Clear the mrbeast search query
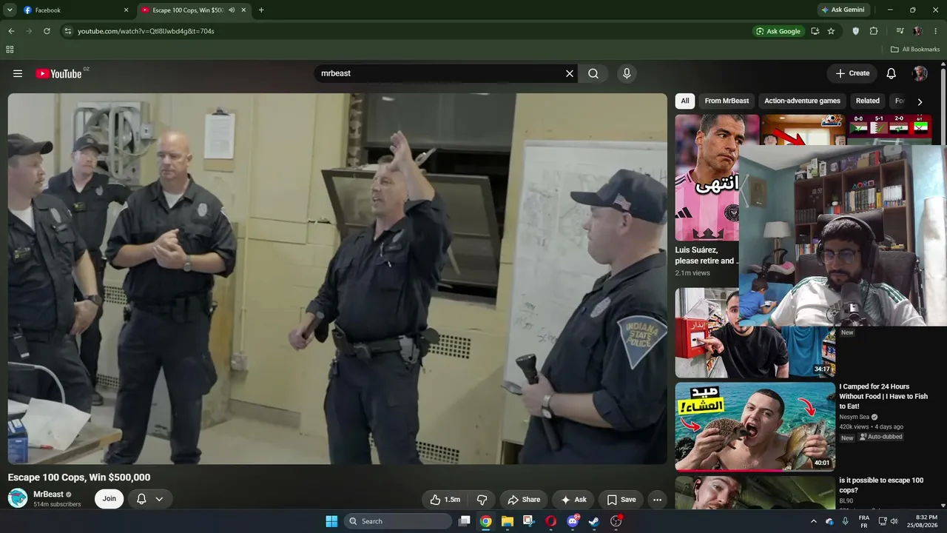Image resolution: width=947 pixels, height=533 pixels. coord(570,73)
